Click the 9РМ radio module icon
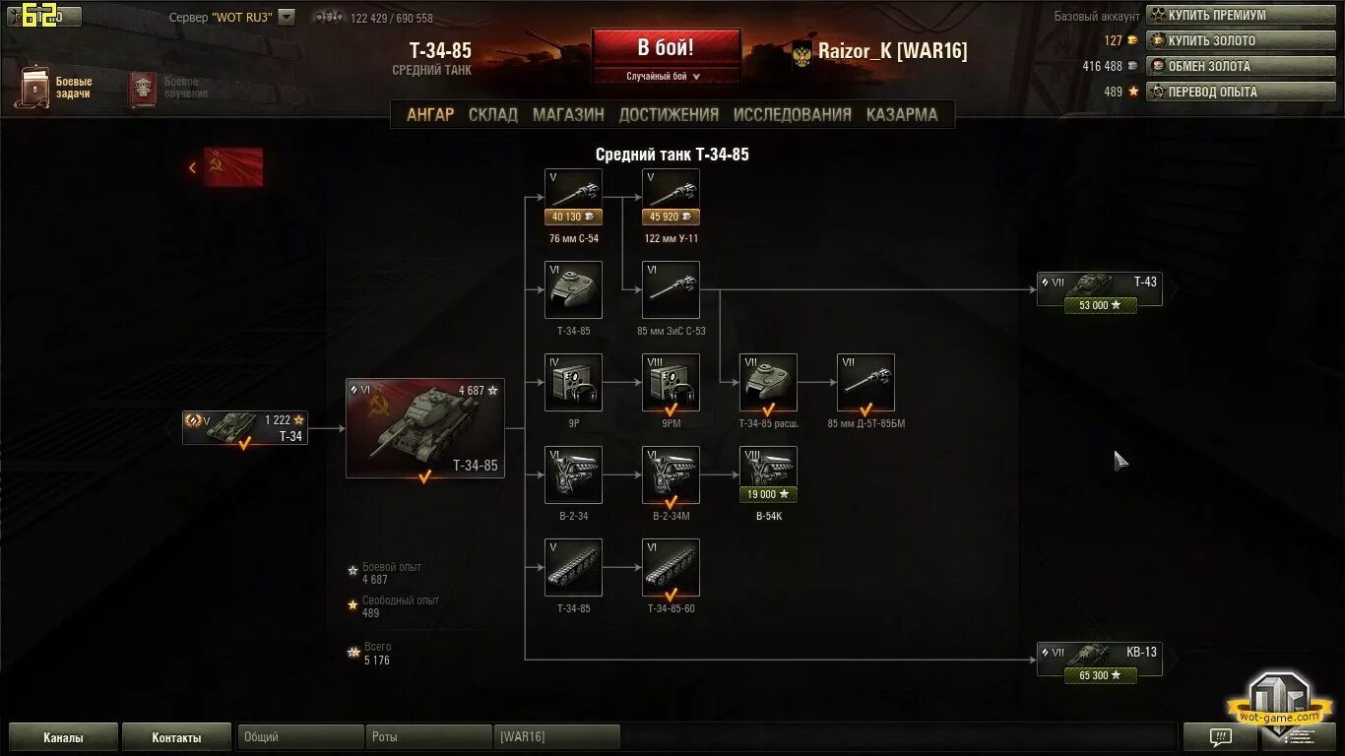Viewport: 1345px width, 756px height. [671, 382]
